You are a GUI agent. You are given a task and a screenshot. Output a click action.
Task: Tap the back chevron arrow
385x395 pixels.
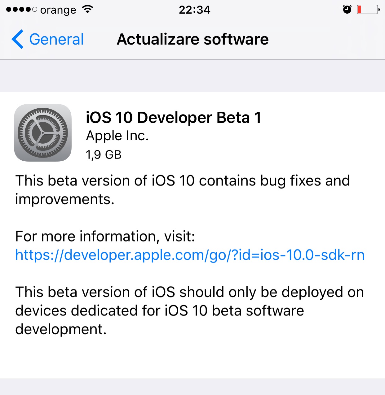(x=18, y=39)
